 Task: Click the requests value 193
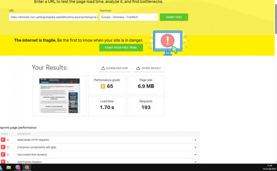click(x=146, y=107)
